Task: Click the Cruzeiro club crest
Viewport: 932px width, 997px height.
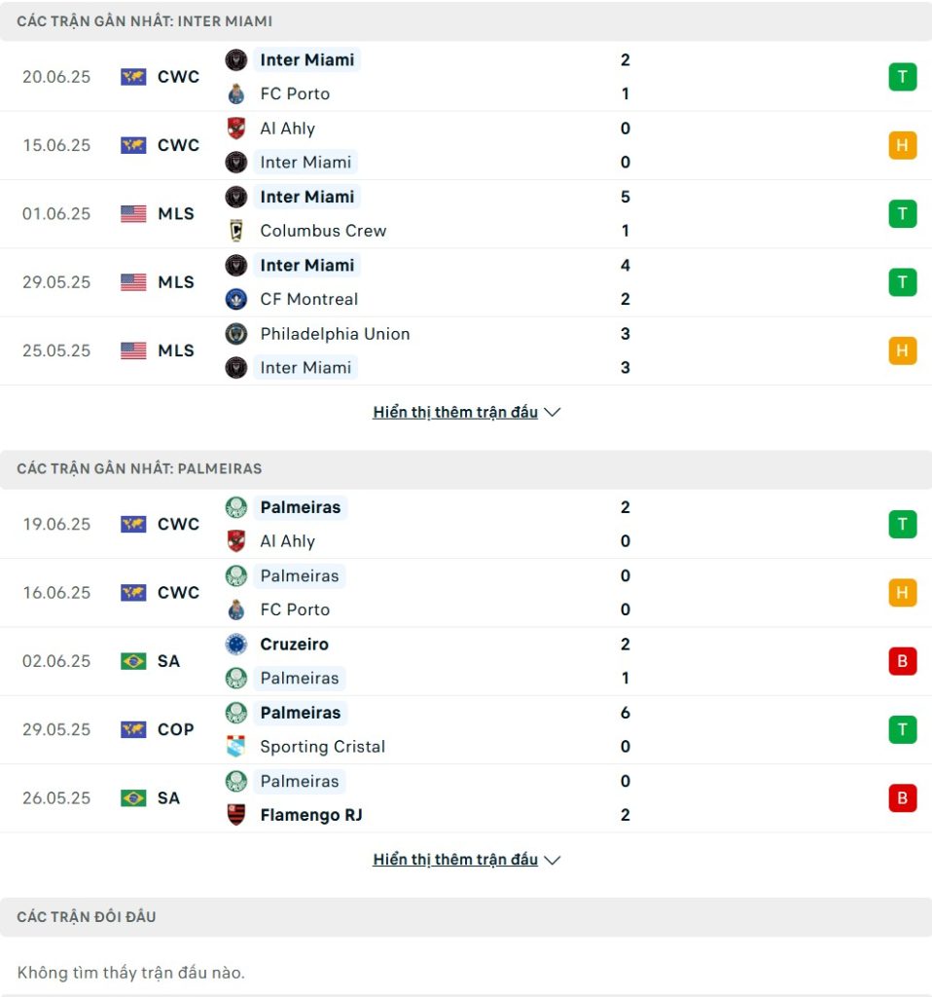Action: (x=235, y=645)
